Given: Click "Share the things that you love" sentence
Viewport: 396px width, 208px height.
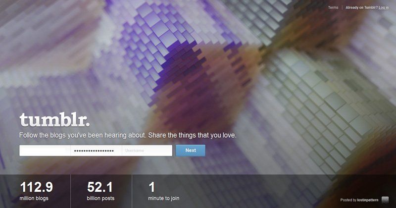Looking at the screenshot, I should coord(193,136).
